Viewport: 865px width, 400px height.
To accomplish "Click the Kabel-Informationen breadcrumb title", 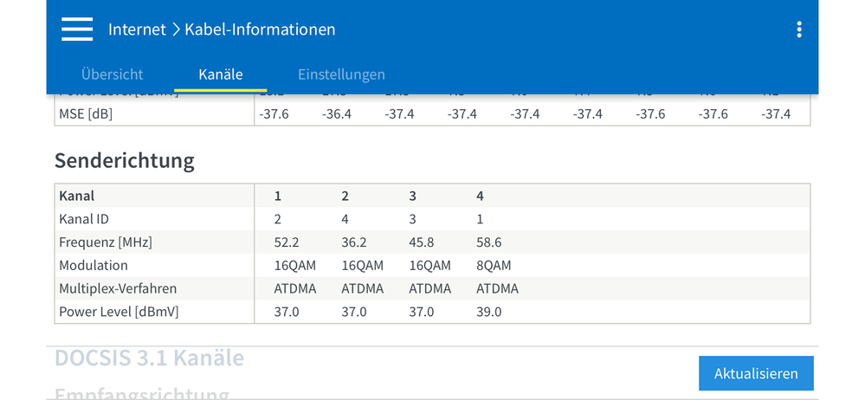I will tap(260, 29).
